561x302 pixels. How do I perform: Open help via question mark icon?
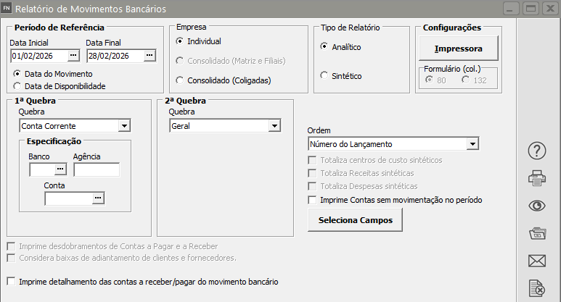click(538, 151)
